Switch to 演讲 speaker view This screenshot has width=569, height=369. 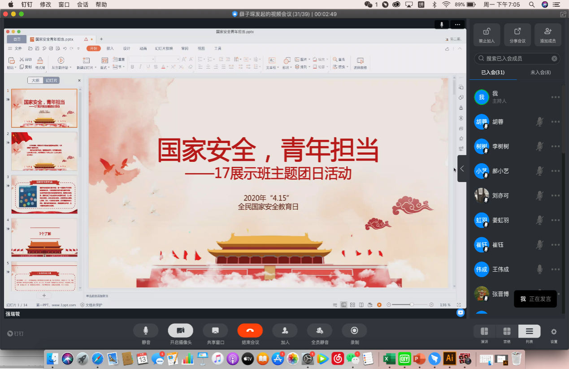click(x=484, y=332)
